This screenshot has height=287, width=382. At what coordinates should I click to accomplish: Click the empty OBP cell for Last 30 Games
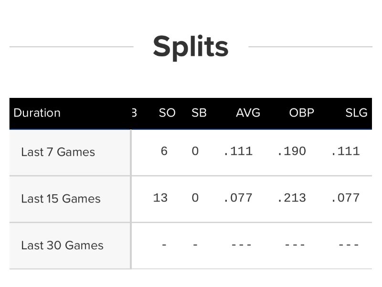click(295, 244)
